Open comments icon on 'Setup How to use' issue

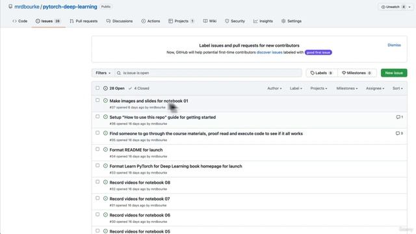click(x=398, y=117)
